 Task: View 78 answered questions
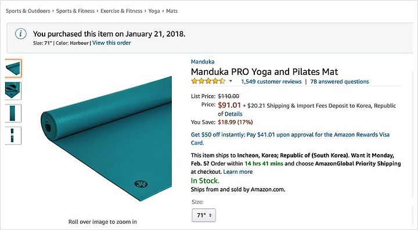click(x=340, y=82)
